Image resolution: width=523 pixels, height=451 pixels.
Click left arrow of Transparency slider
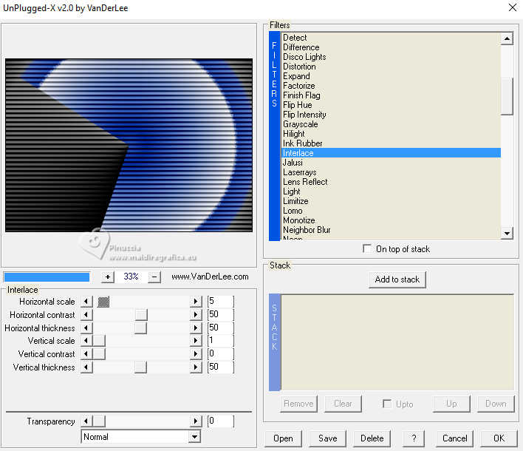(x=86, y=421)
